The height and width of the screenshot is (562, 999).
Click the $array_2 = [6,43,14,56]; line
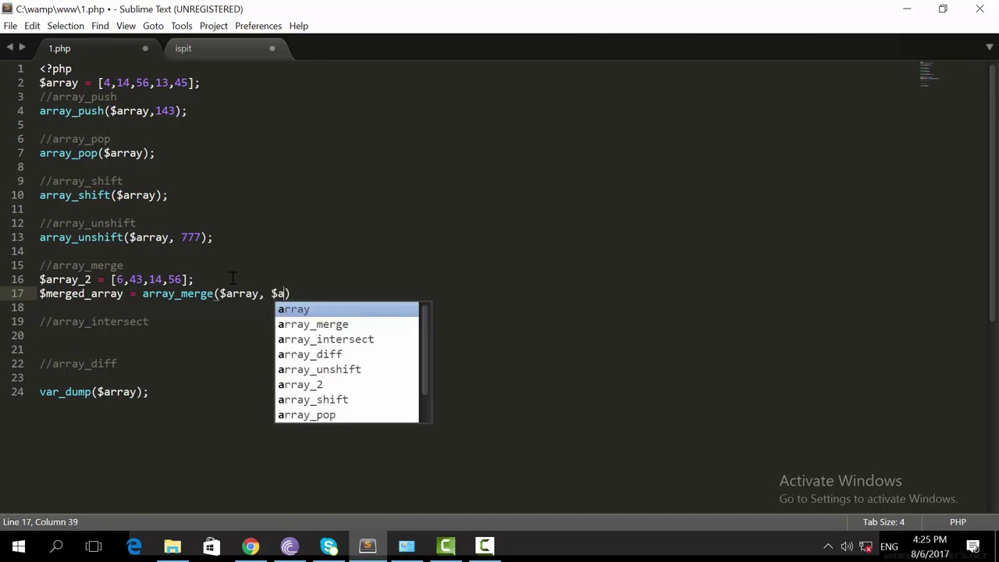(116, 279)
